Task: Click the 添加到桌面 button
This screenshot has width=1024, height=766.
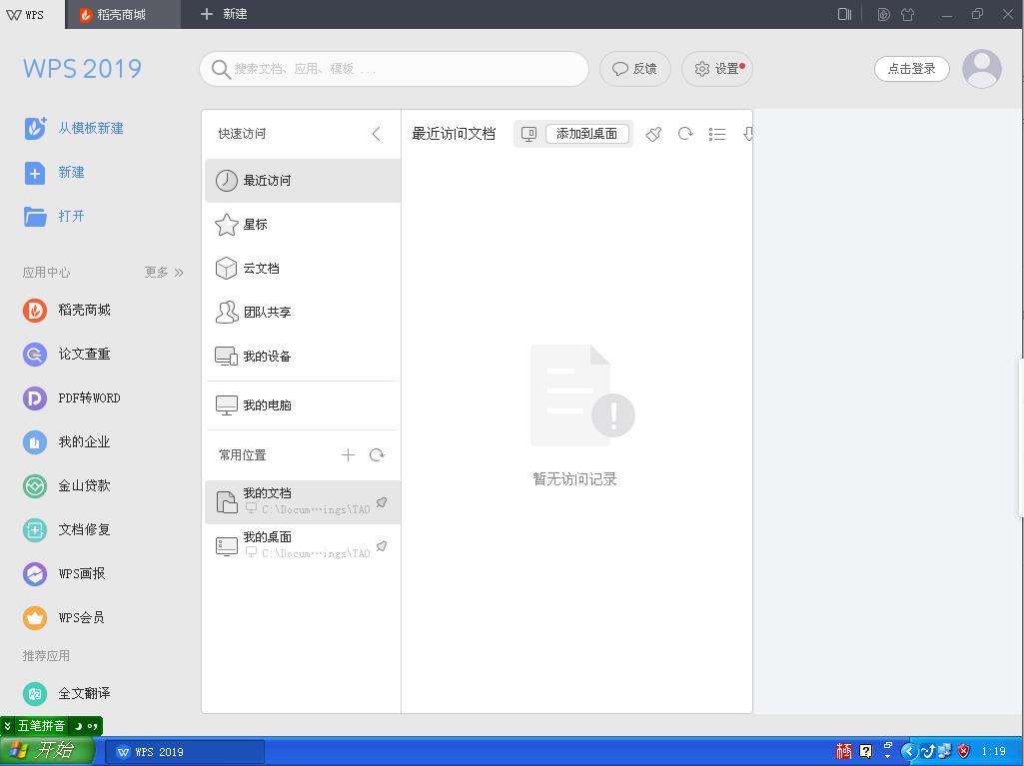Action: click(x=587, y=133)
